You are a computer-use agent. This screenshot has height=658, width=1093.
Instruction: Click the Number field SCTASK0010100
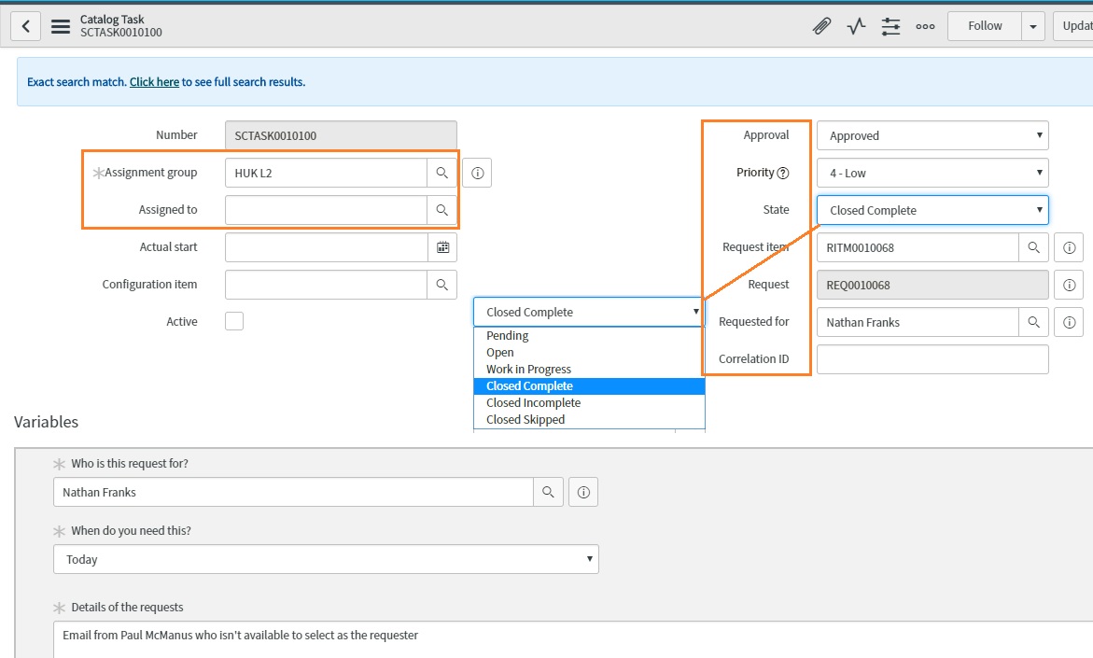[x=341, y=135]
